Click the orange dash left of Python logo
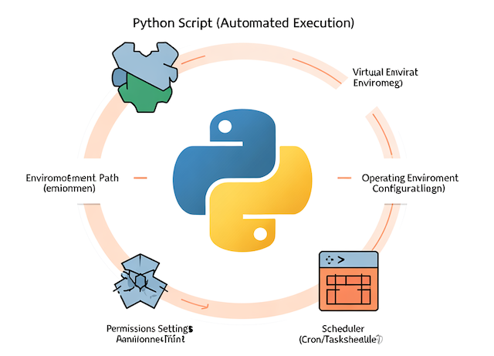The image size is (494, 356). [x=140, y=178]
